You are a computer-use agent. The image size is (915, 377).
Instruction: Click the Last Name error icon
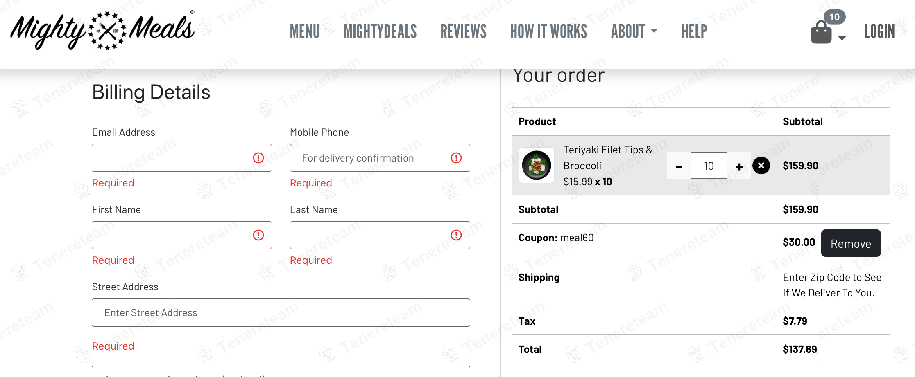coord(456,235)
